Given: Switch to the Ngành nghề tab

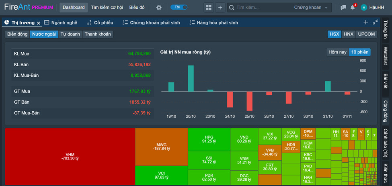Looking at the screenshot, I should point(60,22).
